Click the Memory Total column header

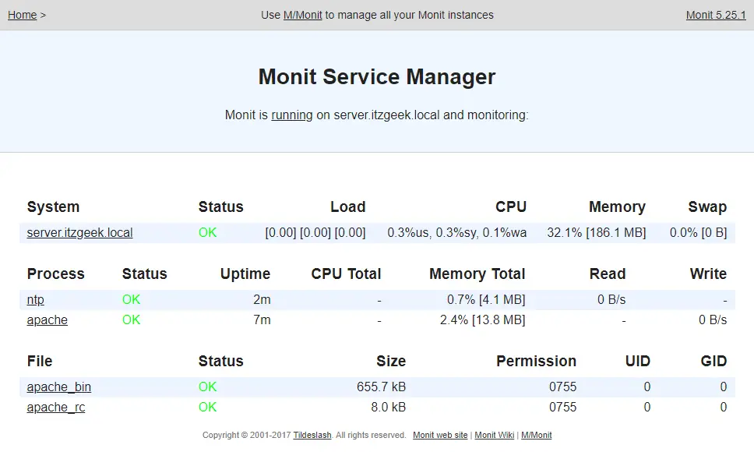pyautogui.click(x=477, y=274)
